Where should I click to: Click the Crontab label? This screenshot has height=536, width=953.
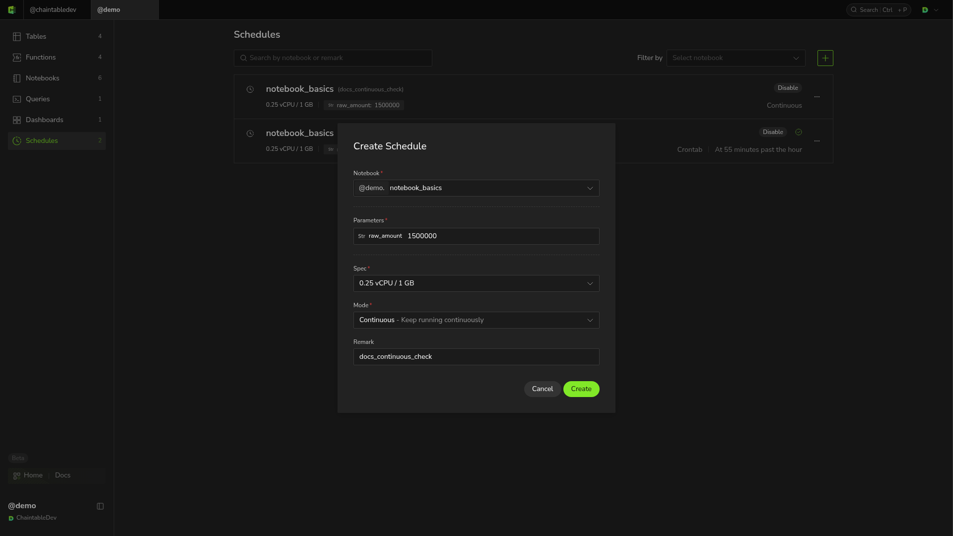click(690, 150)
